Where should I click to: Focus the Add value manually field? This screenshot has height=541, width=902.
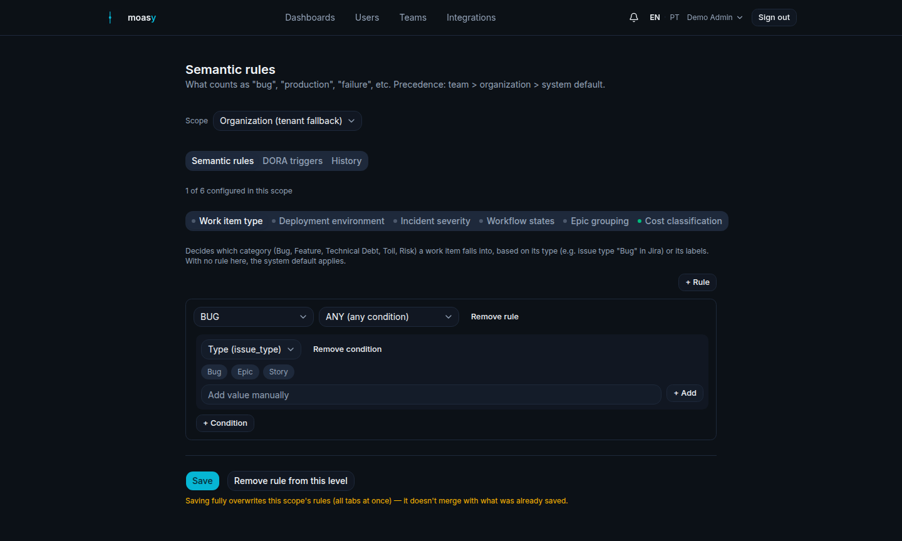pos(431,394)
